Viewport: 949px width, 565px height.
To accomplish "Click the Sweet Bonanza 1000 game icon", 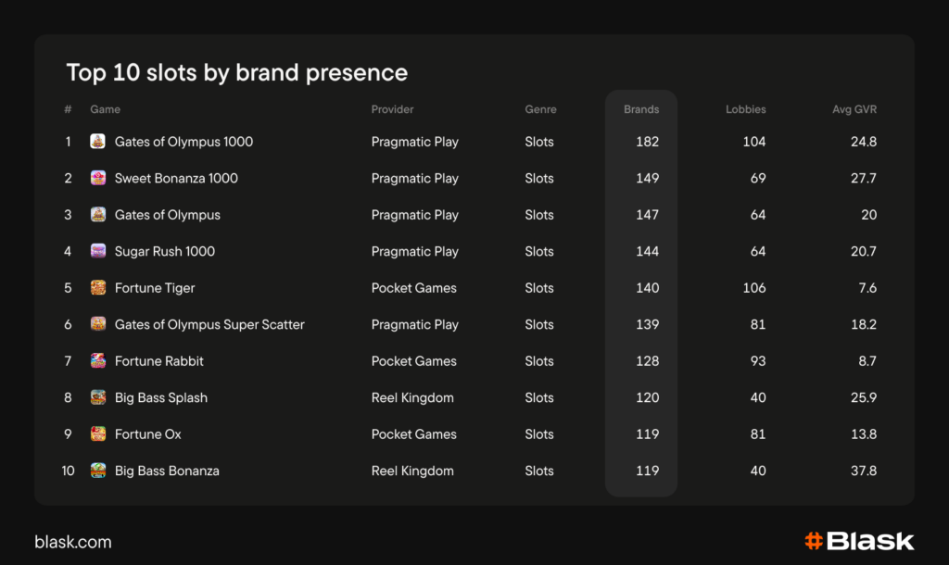I will [98, 178].
